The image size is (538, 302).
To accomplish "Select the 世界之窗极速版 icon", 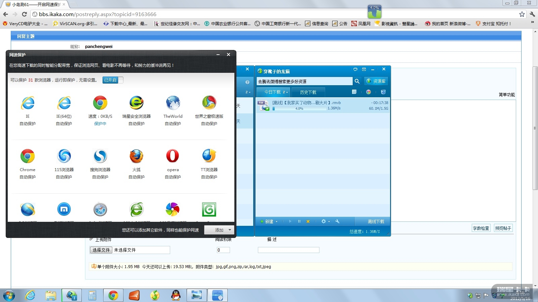I will pos(209,103).
